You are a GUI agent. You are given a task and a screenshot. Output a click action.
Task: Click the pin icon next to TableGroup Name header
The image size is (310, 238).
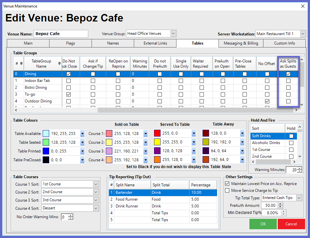click(x=59, y=63)
